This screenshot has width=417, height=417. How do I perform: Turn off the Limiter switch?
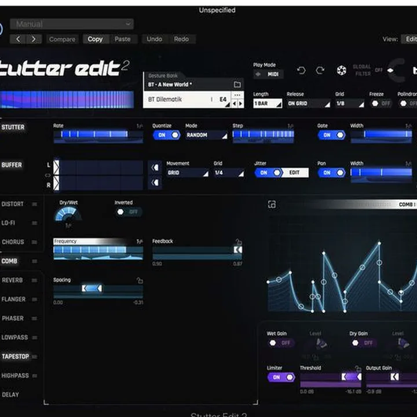281,377
